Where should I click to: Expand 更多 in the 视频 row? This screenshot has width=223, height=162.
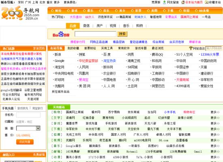(215, 140)
